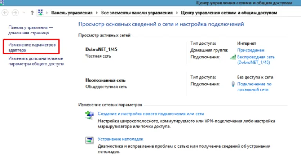301x156 pixels.
Task: Click the troubleshooting icon
Action: click(89, 140)
